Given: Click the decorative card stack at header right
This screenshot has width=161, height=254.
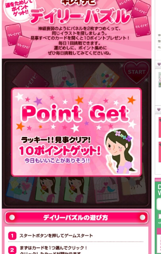Looking at the screenshot, I should click(134, 17).
